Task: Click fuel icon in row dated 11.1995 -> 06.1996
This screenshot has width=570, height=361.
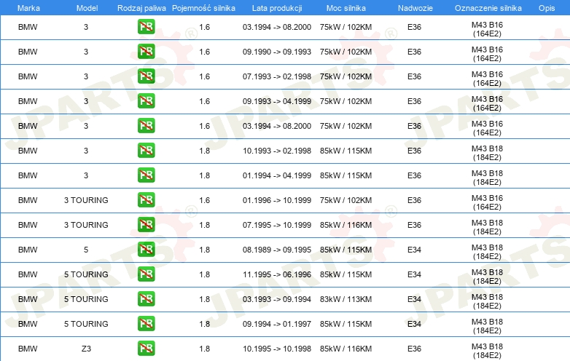Action: (x=146, y=274)
